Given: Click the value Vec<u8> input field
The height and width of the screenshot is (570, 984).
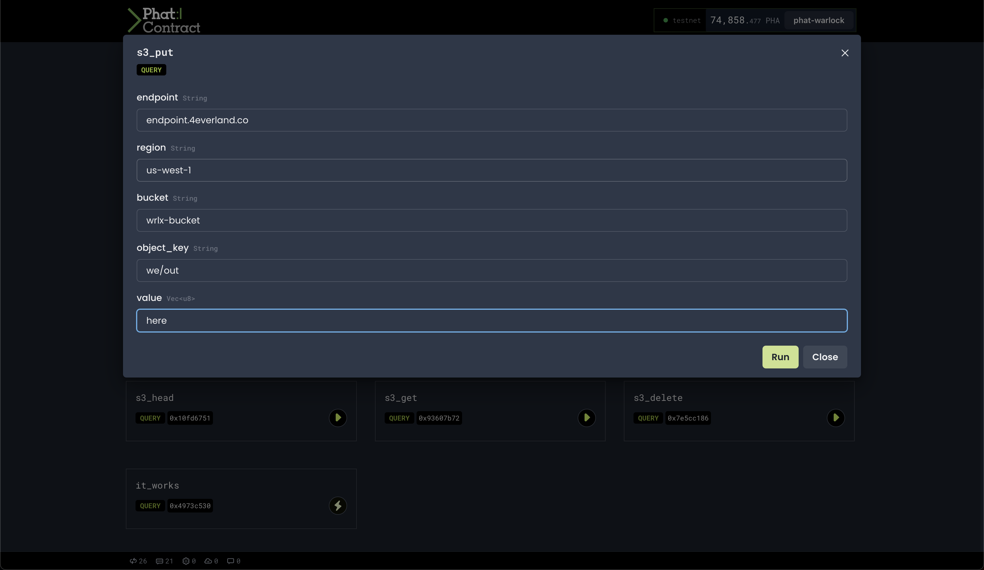Looking at the screenshot, I should tap(491, 321).
